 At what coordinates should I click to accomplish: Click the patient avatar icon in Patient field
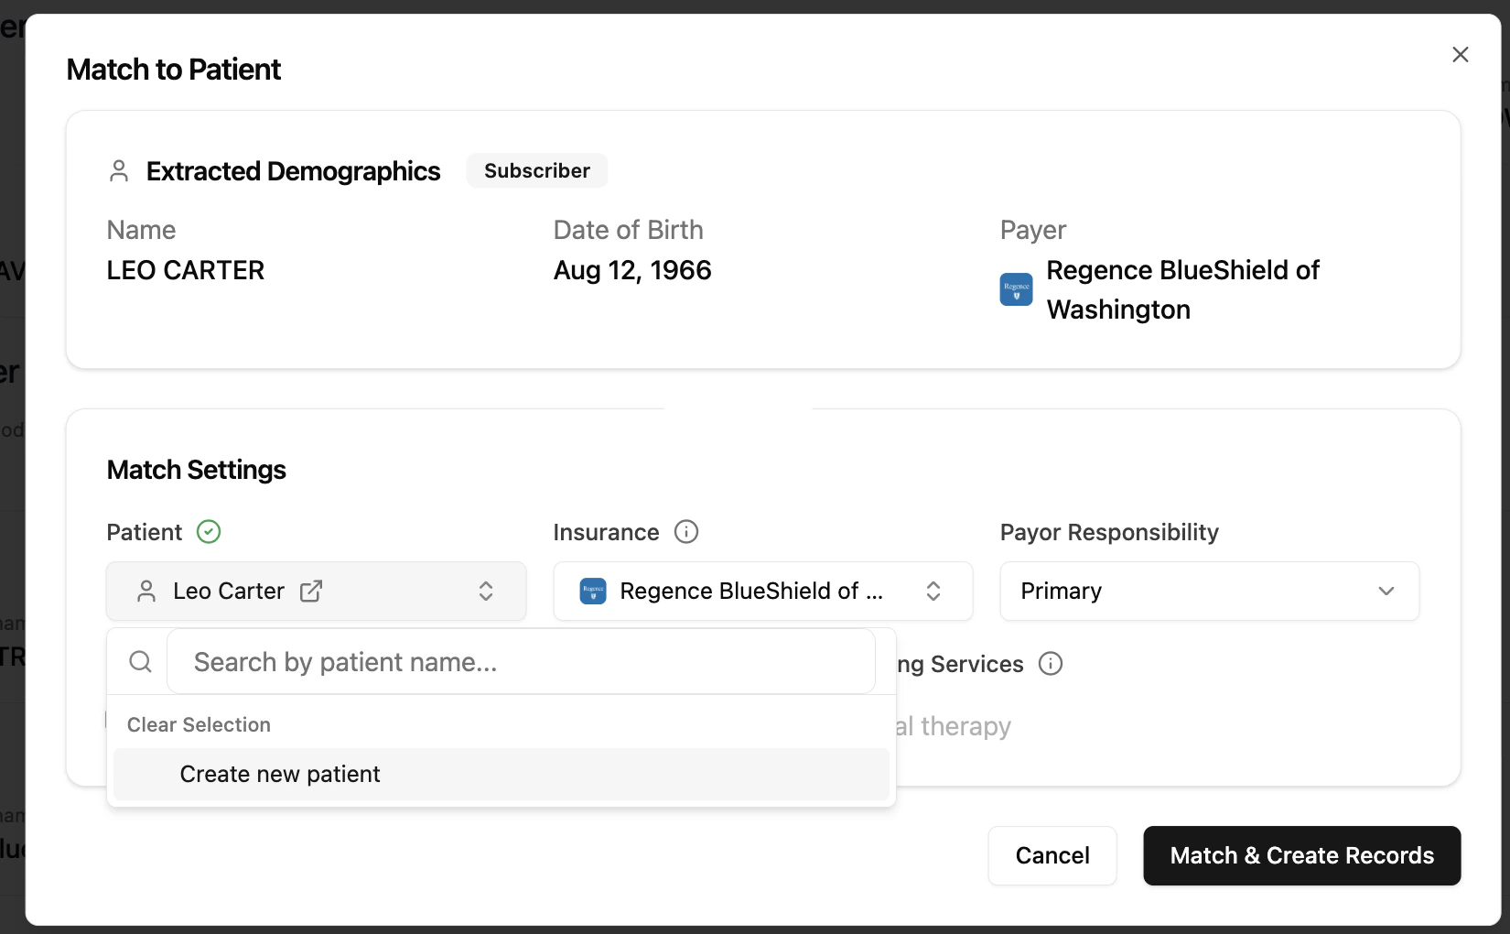pos(146,592)
